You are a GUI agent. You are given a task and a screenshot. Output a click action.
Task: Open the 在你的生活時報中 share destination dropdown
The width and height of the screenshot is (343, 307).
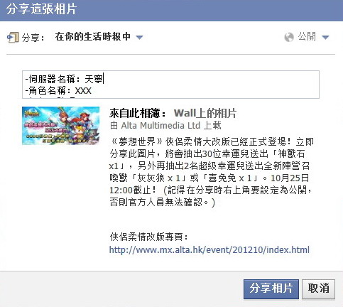point(99,37)
